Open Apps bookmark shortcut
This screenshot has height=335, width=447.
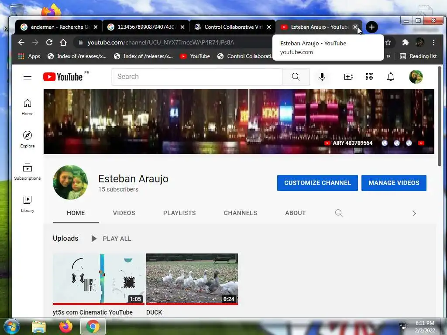pyautogui.click(x=29, y=56)
